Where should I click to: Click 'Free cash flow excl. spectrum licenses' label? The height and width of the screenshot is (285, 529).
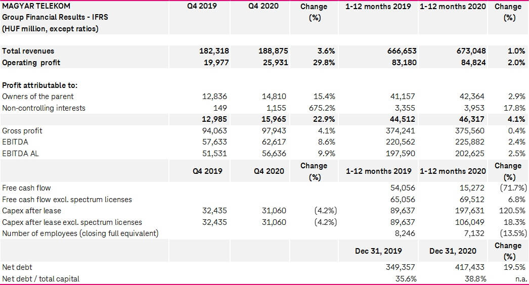[x=67, y=199]
